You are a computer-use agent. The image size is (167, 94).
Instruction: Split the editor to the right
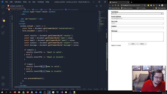coord(101,6)
